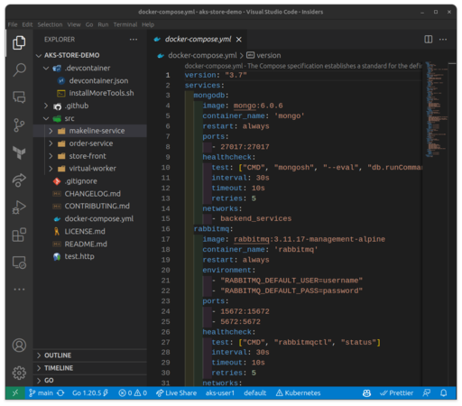Open notifications bell icon

(x=444, y=393)
